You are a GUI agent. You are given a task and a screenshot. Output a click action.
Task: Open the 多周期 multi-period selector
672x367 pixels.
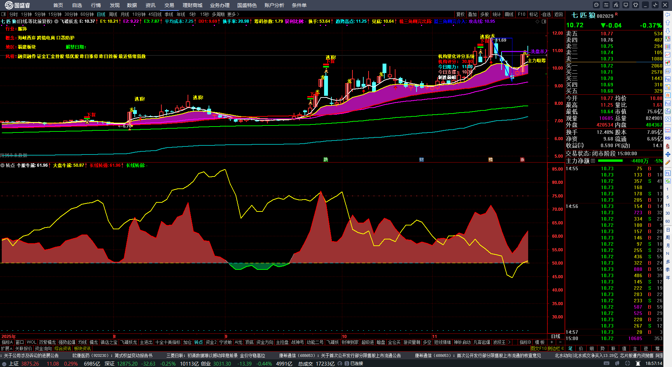click(x=218, y=14)
